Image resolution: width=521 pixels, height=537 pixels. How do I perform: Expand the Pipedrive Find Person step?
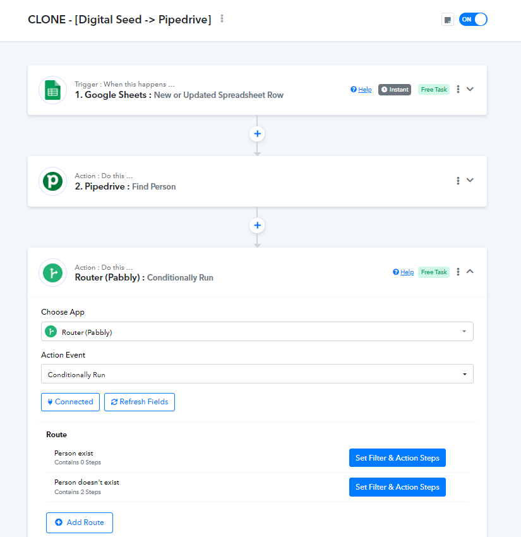coord(470,180)
